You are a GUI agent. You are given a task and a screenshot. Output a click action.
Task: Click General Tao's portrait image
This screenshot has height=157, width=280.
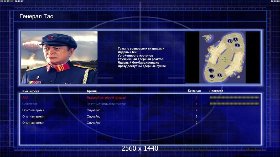coord(59,57)
